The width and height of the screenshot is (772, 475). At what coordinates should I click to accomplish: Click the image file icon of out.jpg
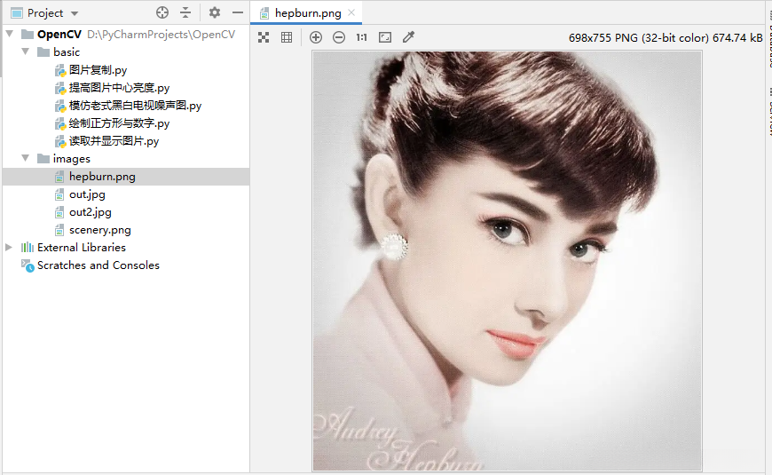coord(59,194)
